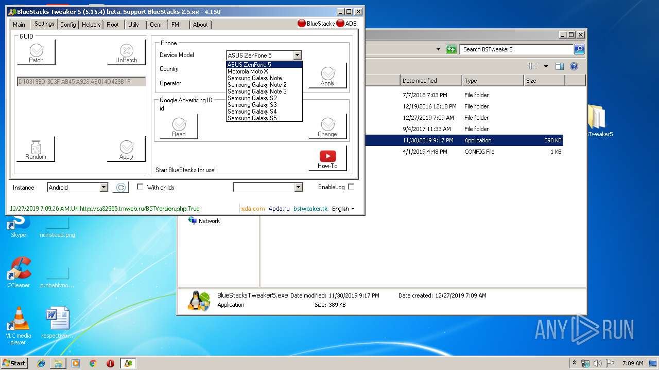Refresh the instance list button
Viewport: 659px width, 370px height.
(x=120, y=188)
